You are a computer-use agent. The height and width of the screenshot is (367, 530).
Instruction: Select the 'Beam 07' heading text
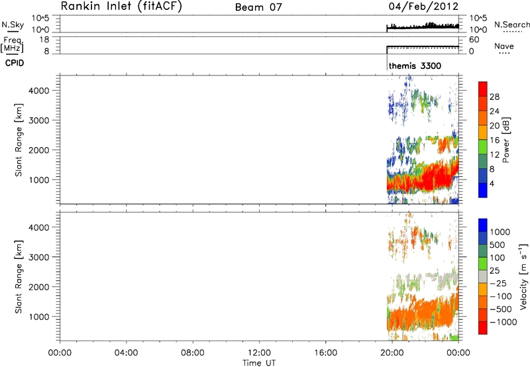(x=258, y=7)
